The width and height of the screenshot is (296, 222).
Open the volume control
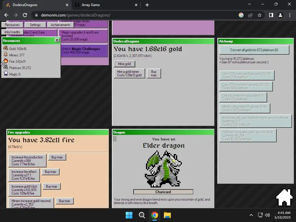click(x=267, y=215)
